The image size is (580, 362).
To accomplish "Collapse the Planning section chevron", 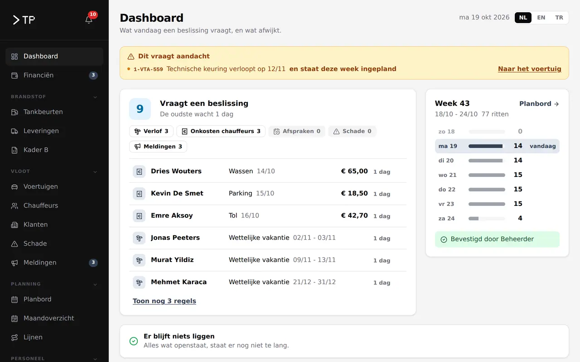I will pyautogui.click(x=95, y=284).
